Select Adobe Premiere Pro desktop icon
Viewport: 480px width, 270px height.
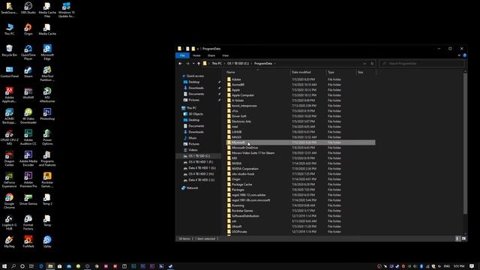pos(28,180)
